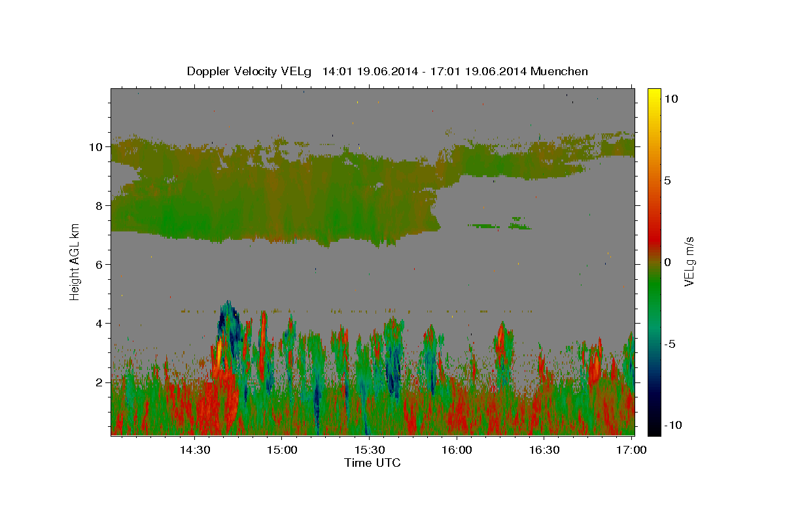Click the colorbar tick label 0
Image resolution: width=785 pixels, height=523 pixels.
(x=669, y=262)
